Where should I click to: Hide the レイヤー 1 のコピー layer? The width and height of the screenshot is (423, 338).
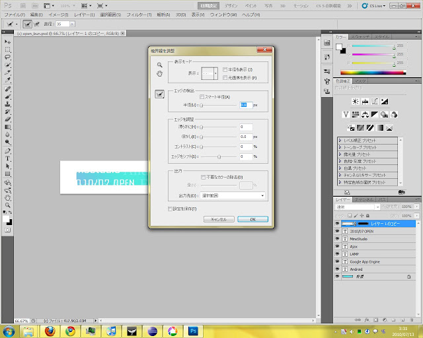click(x=337, y=223)
